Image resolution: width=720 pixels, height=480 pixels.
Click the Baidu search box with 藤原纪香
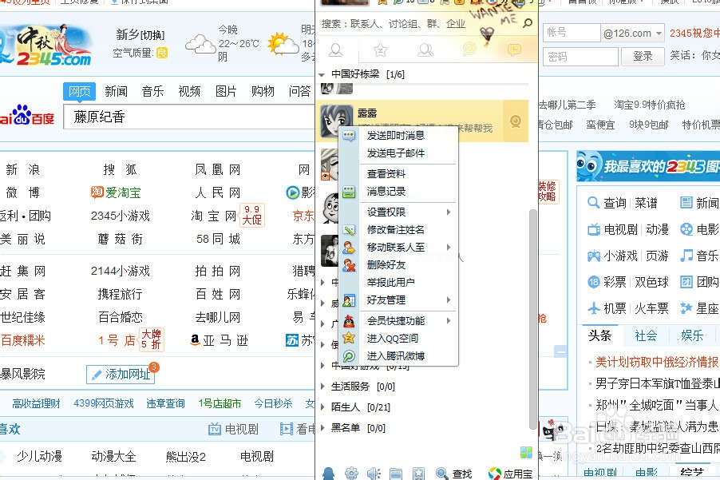tap(188, 117)
